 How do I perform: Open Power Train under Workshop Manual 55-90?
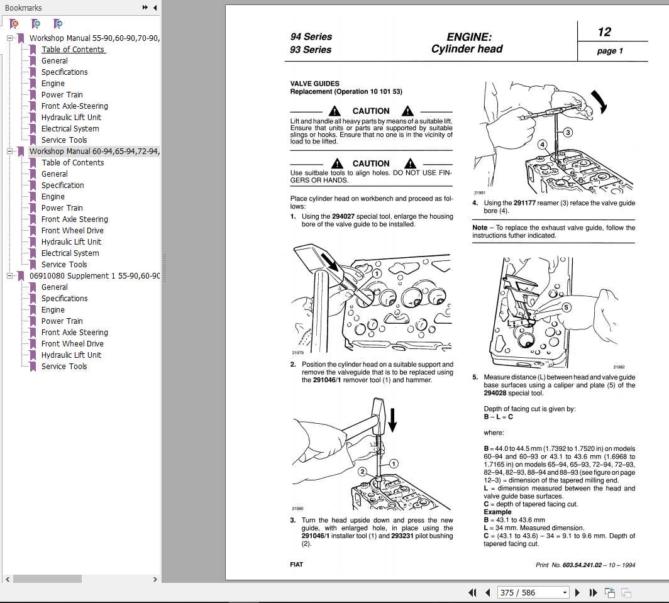coord(62,95)
